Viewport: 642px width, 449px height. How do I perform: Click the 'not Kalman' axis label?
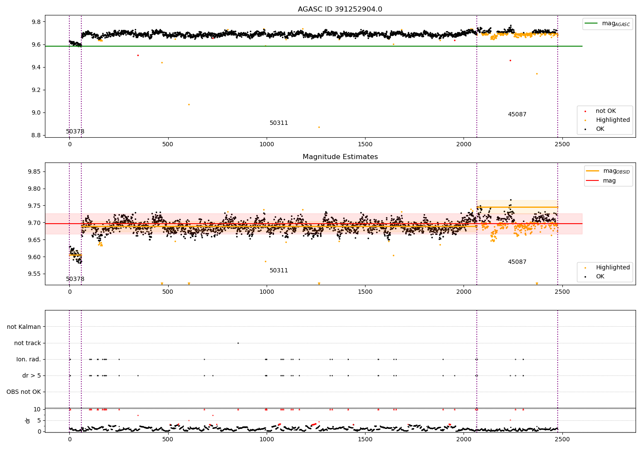pyautogui.click(x=24, y=327)
